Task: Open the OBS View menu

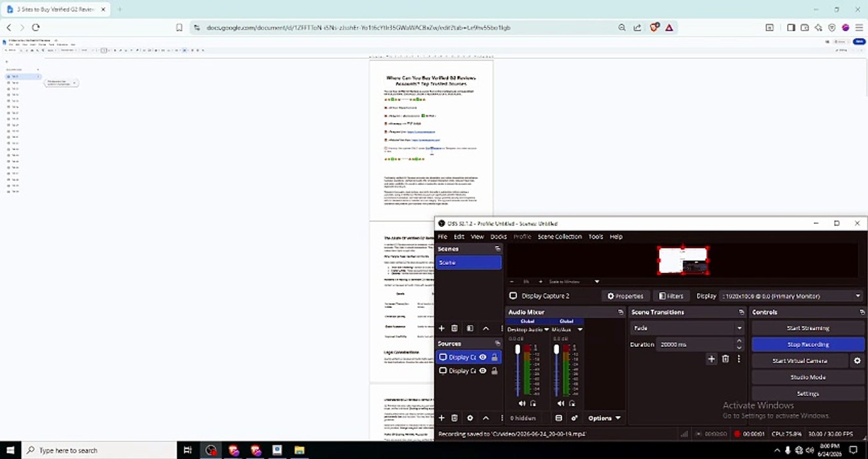Action: [x=477, y=237]
